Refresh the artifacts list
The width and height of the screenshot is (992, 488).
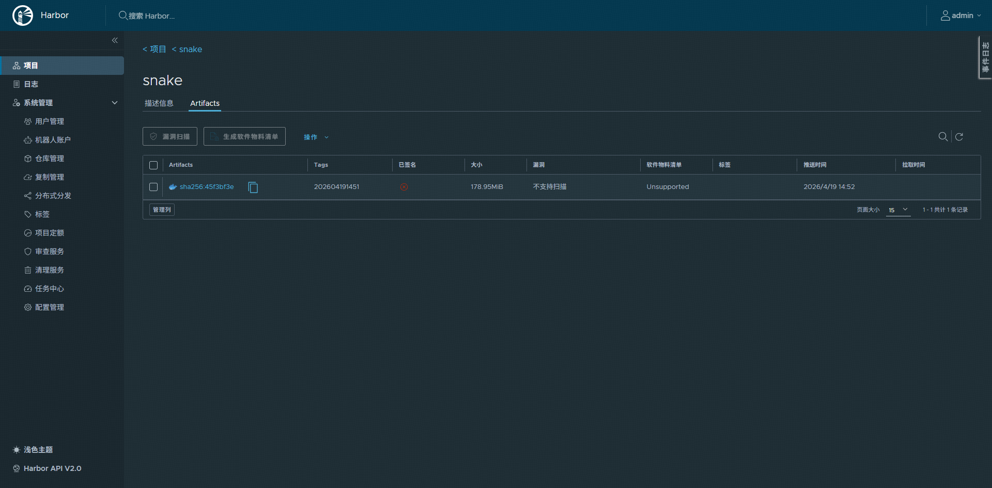pos(959,137)
